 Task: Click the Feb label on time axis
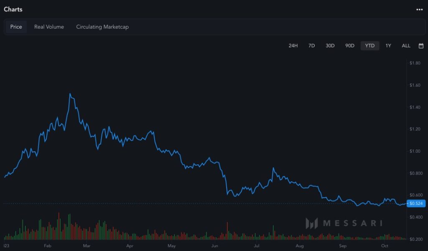coord(47,246)
